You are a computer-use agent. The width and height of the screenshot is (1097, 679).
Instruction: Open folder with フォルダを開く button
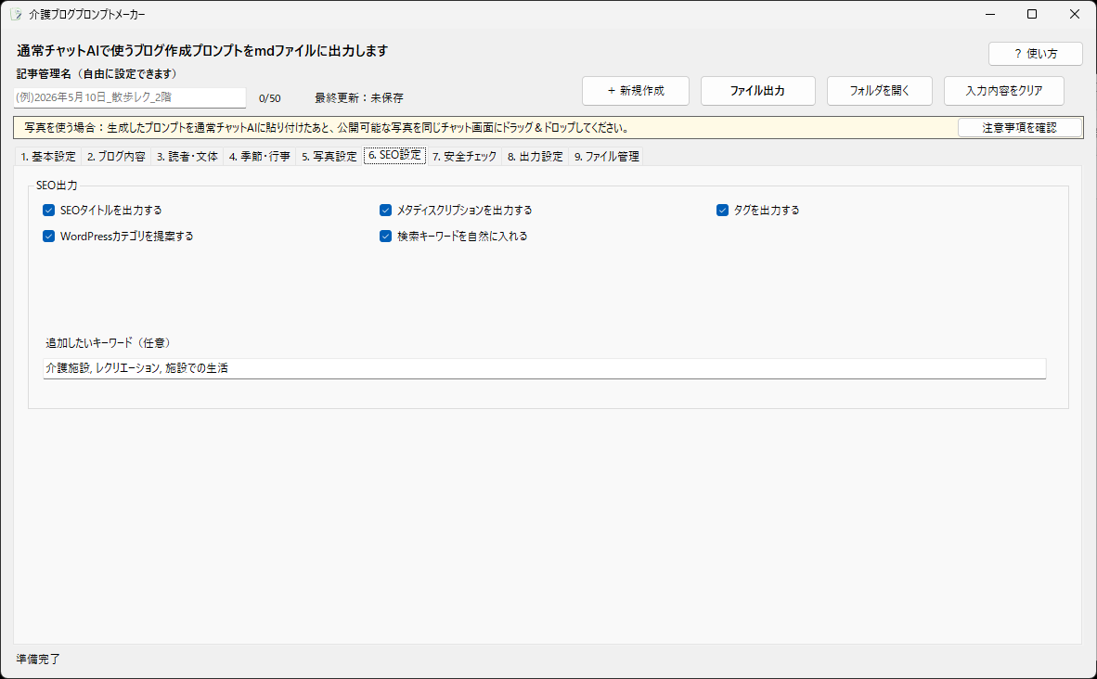(880, 91)
